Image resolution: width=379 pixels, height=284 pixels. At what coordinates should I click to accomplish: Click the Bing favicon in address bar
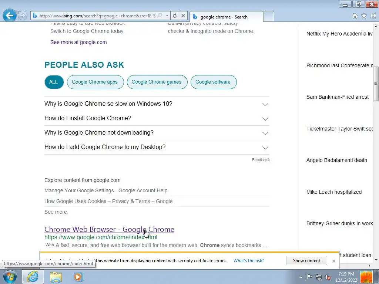35,16
